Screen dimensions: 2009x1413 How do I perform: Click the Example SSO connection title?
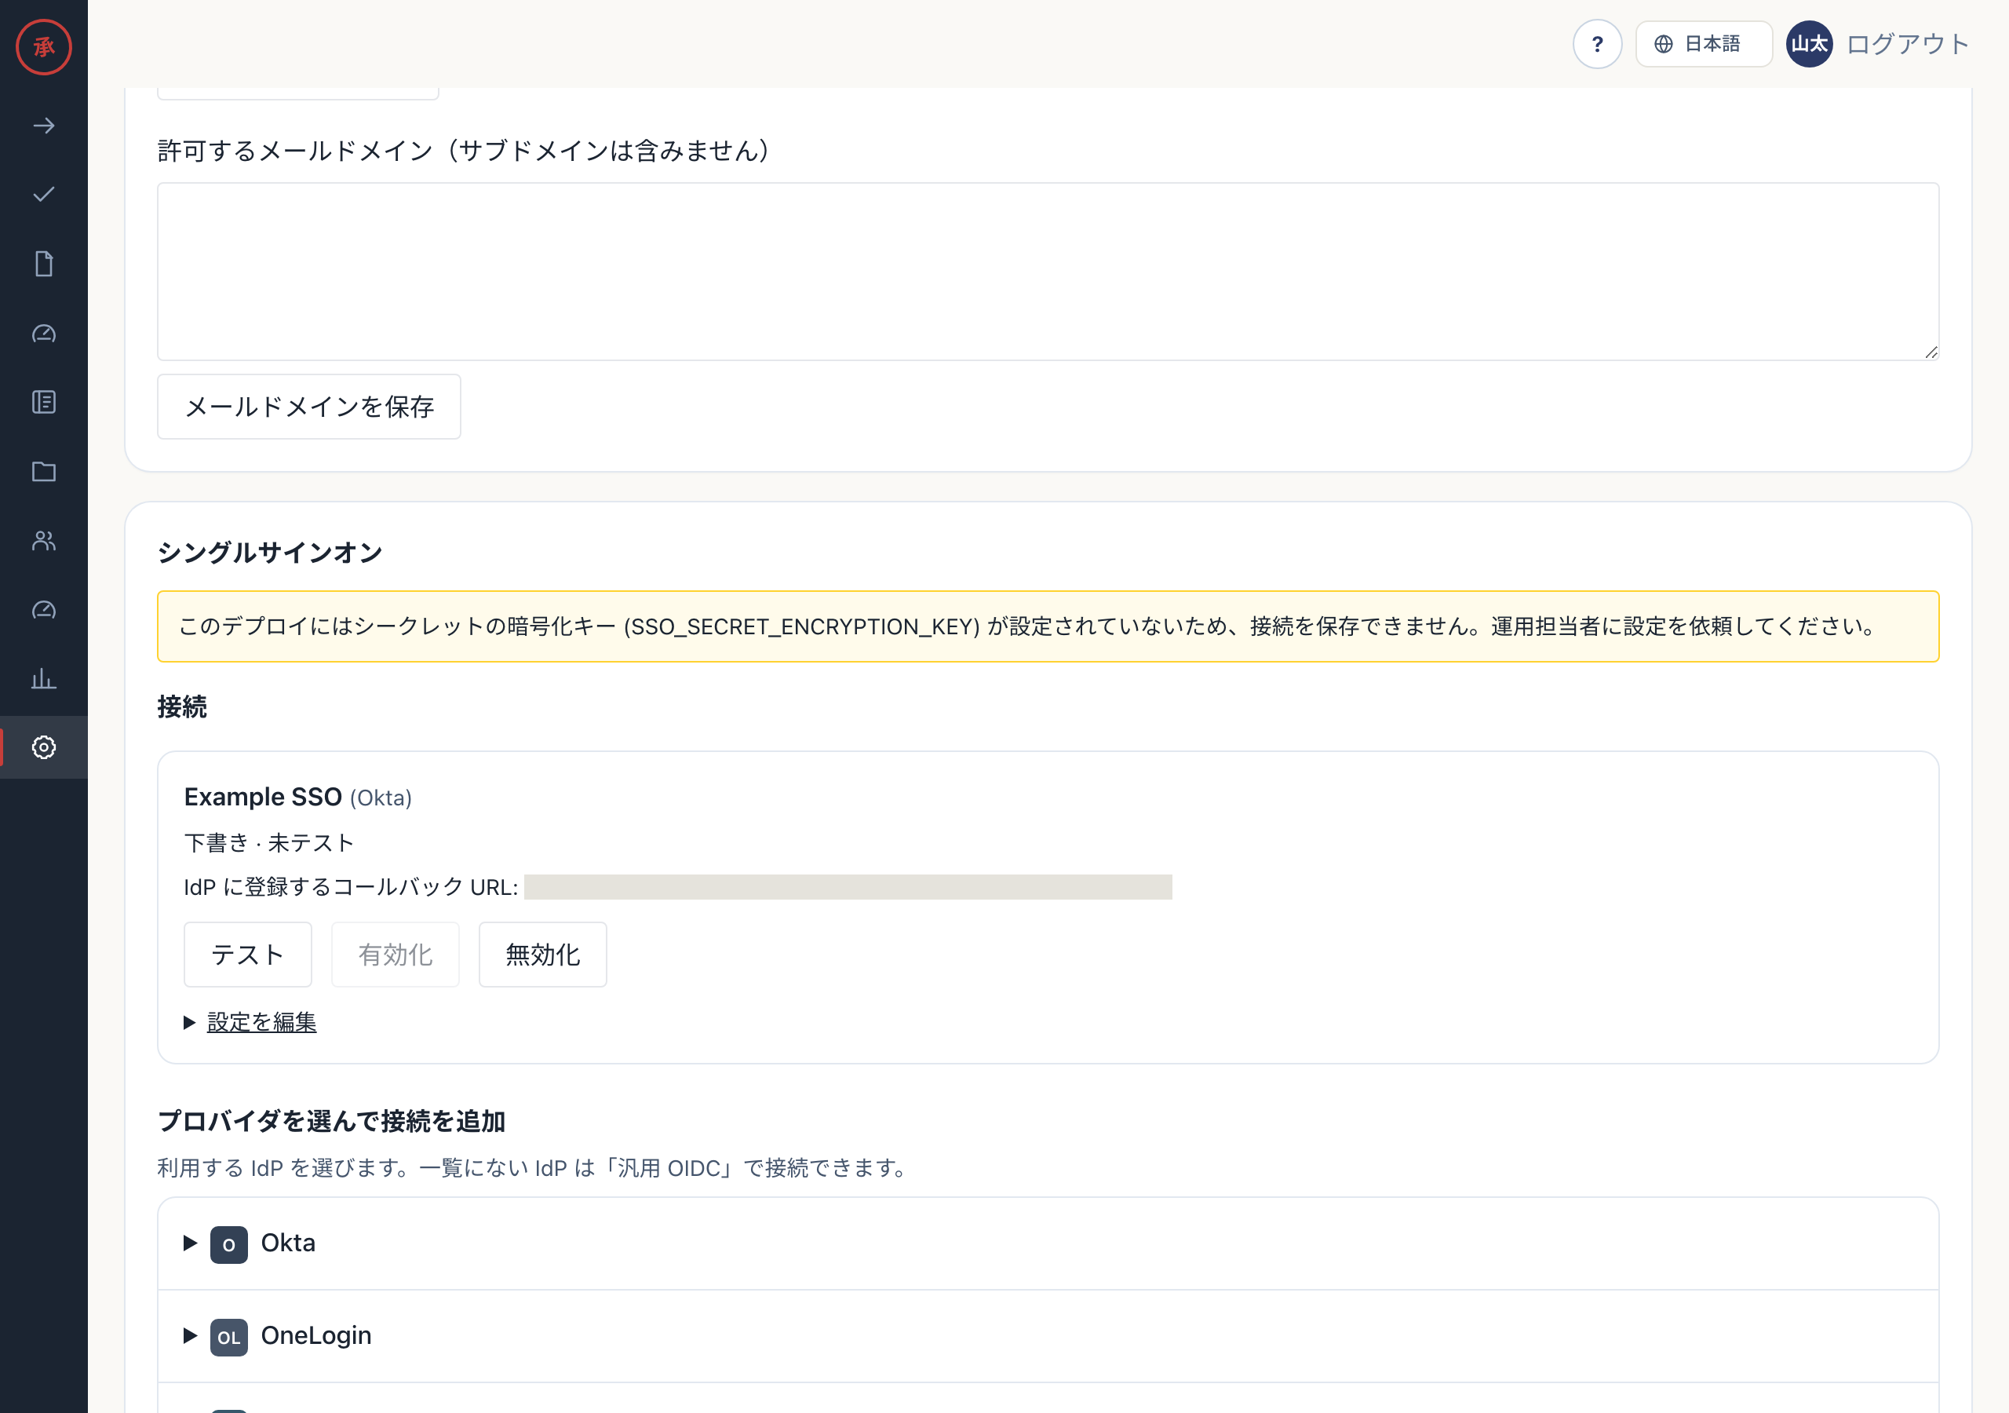[262, 797]
